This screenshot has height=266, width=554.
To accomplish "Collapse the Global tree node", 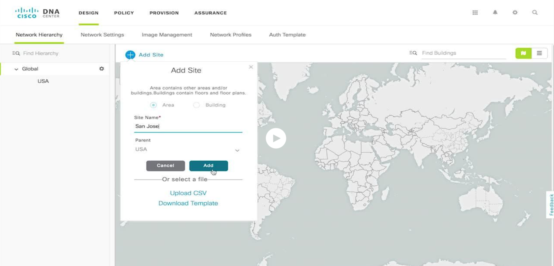I will pyautogui.click(x=16, y=69).
